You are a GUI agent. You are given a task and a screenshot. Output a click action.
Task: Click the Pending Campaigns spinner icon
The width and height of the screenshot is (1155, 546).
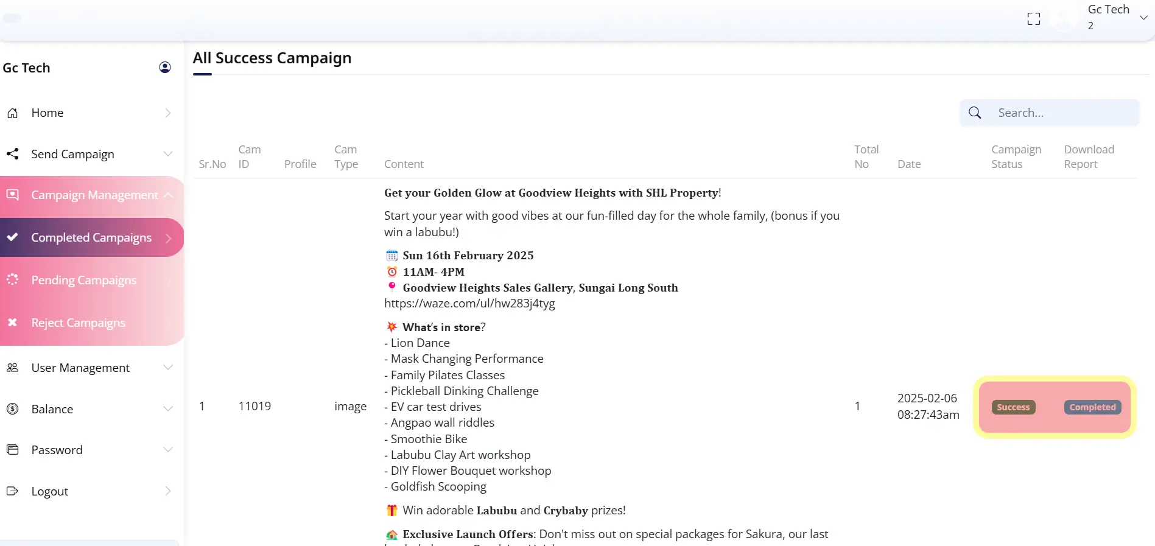tap(12, 279)
